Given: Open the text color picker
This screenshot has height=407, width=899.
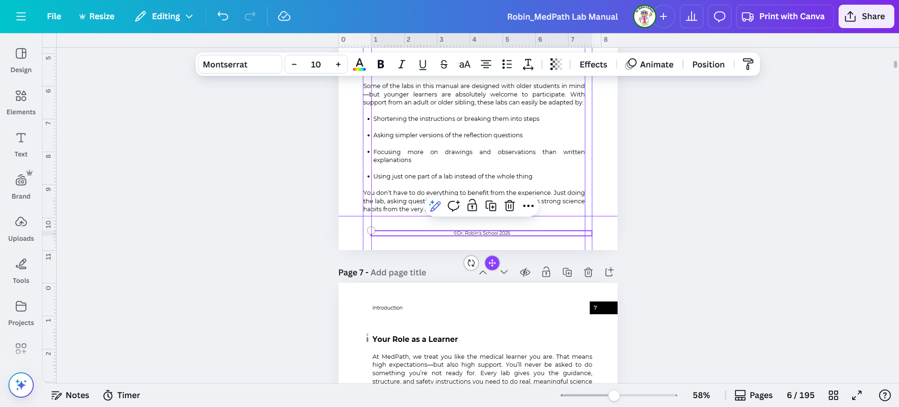Looking at the screenshot, I should coord(360,64).
